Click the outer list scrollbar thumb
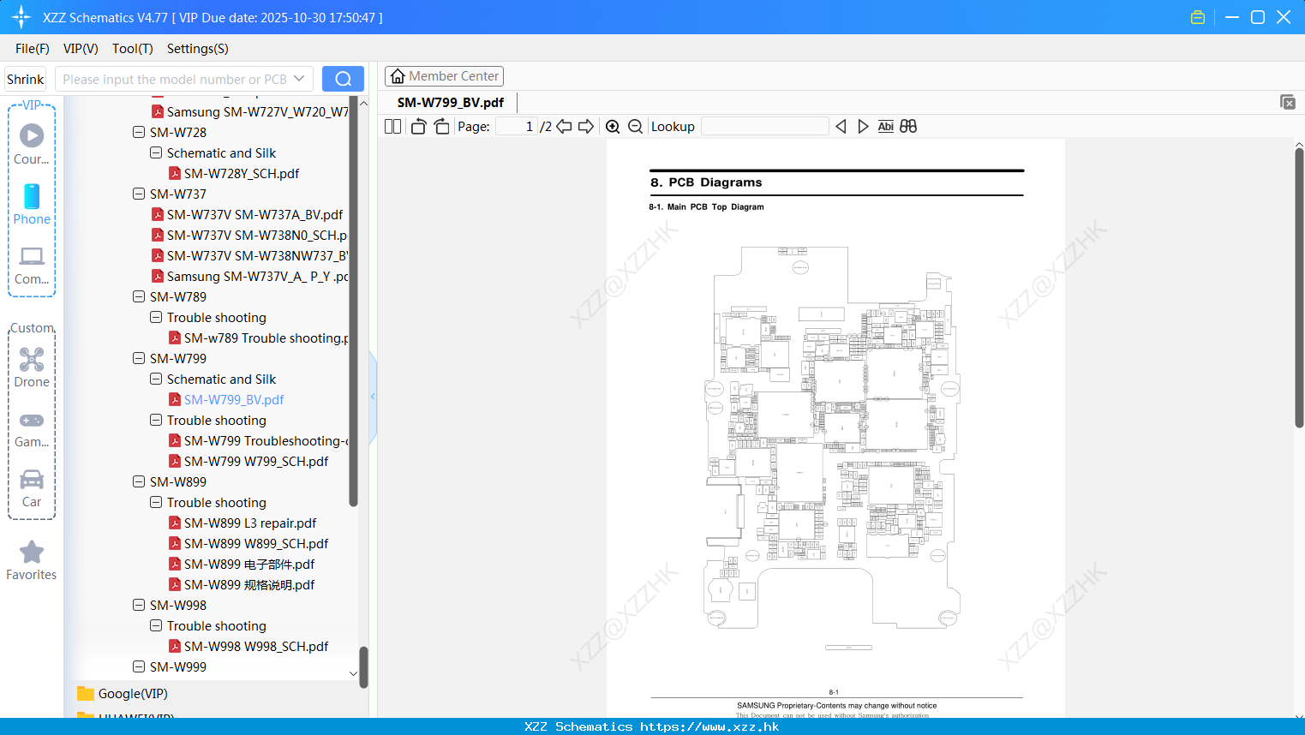The height and width of the screenshot is (735, 1305). (x=363, y=666)
